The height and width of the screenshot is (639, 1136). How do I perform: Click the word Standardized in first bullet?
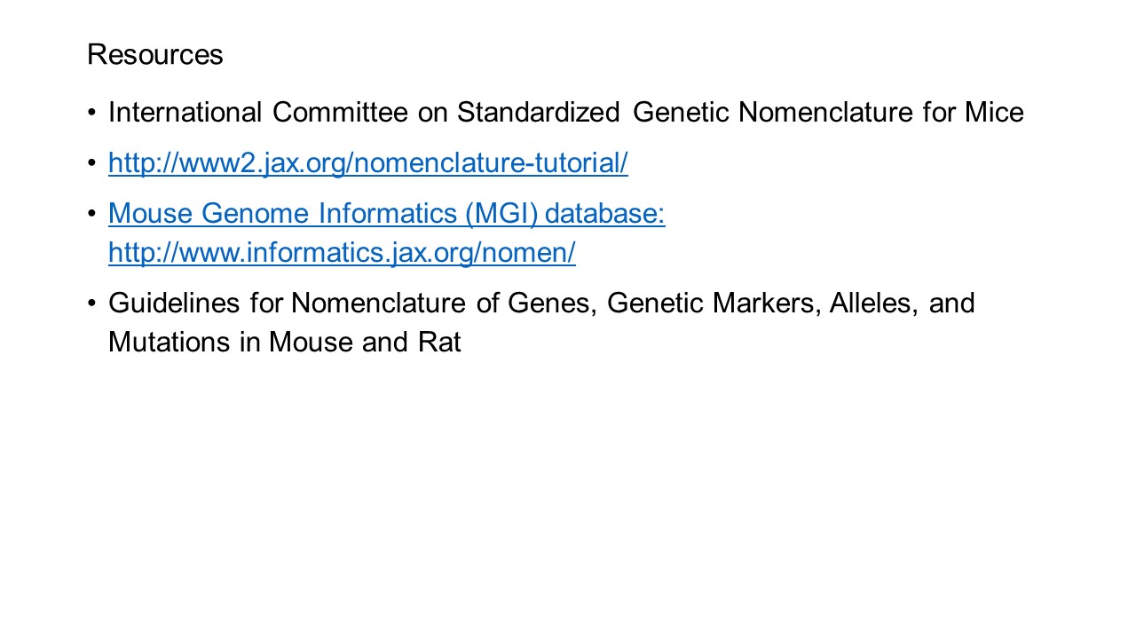[x=538, y=113]
